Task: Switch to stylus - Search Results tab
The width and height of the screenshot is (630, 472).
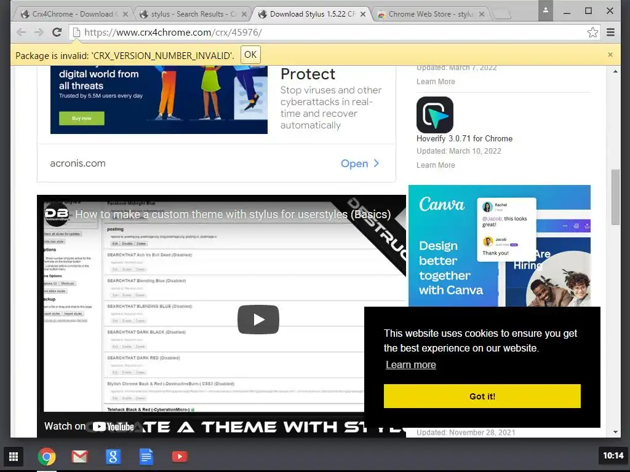Action: (194, 14)
